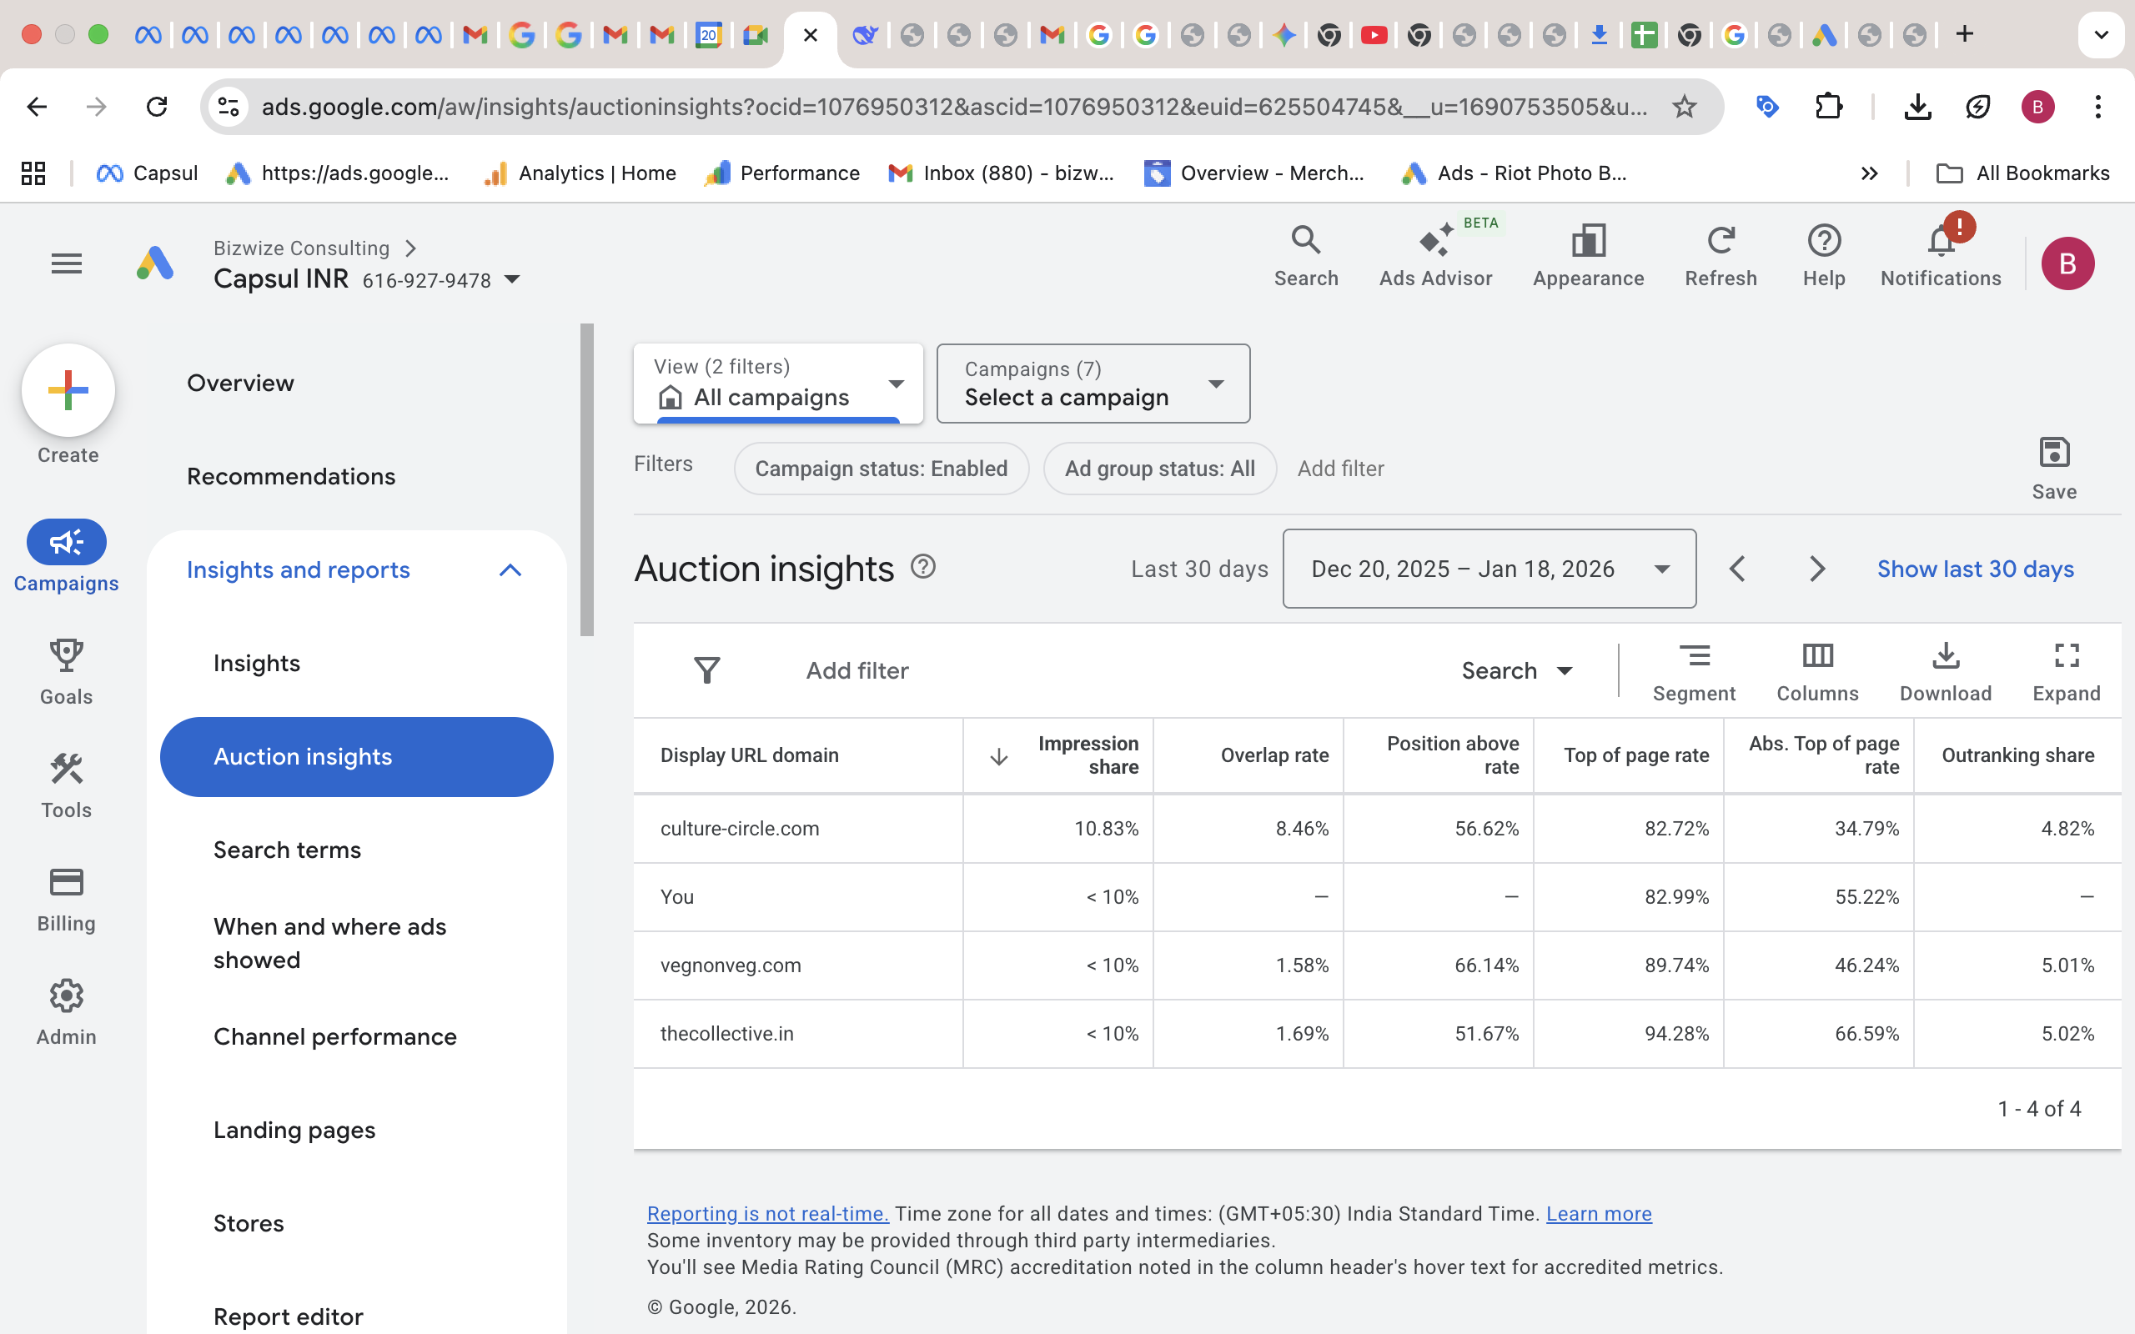Screen dimensions: 2135x1334
Task: Click the Create plus button
Action: coord(68,390)
